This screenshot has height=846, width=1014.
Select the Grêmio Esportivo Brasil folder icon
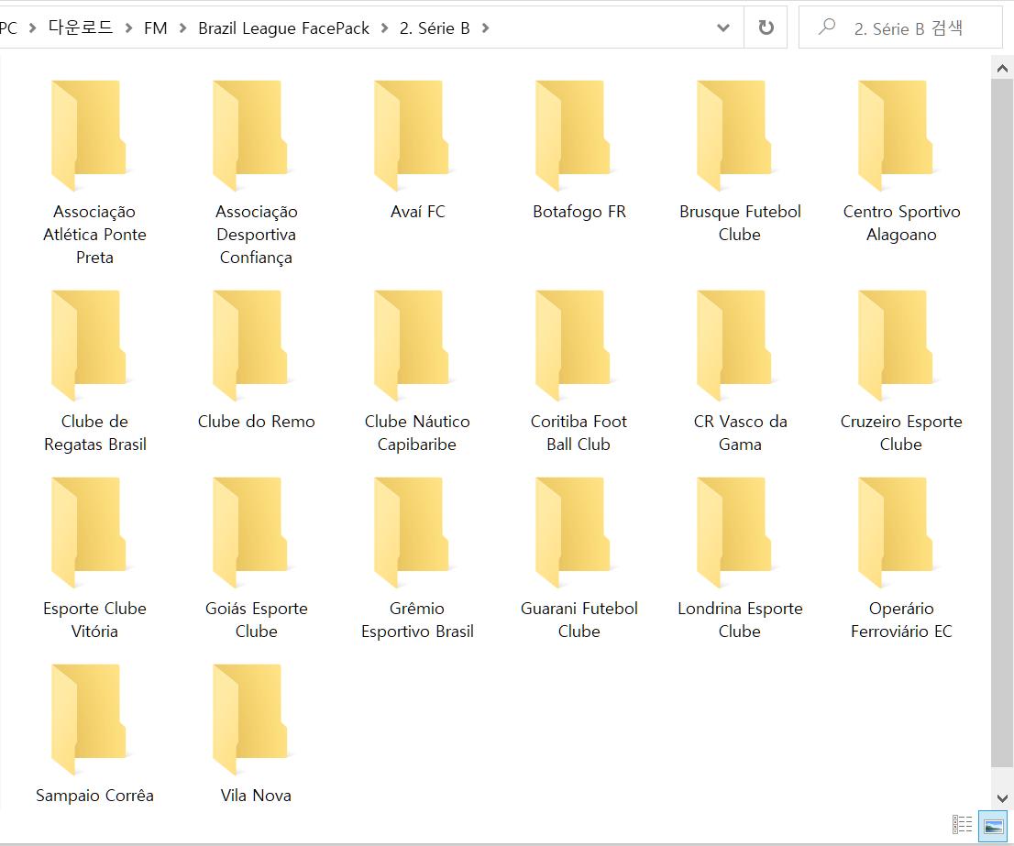(x=412, y=532)
